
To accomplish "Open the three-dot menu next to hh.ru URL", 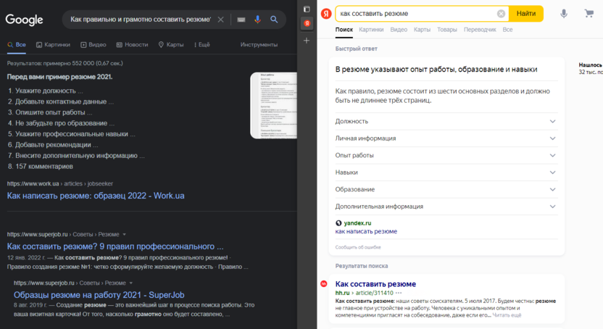I will pyautogui.click(x=399, y=293).
